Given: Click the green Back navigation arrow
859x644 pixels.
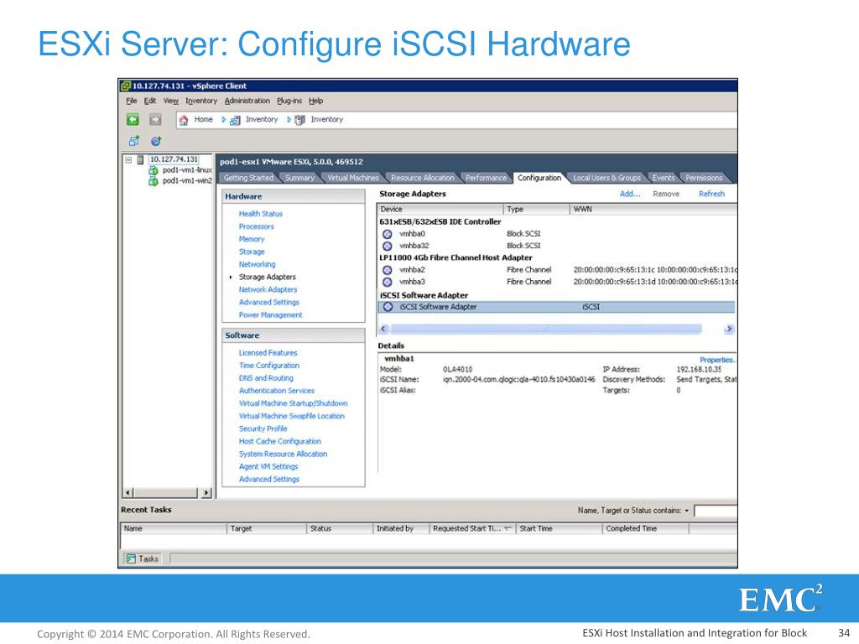Looking at the screenshot, I should pos(133,119).
